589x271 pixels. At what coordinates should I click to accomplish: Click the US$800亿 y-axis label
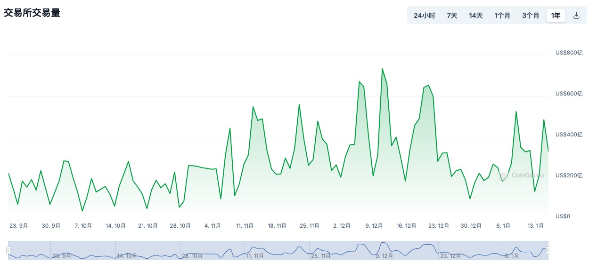tap(569, 53)
